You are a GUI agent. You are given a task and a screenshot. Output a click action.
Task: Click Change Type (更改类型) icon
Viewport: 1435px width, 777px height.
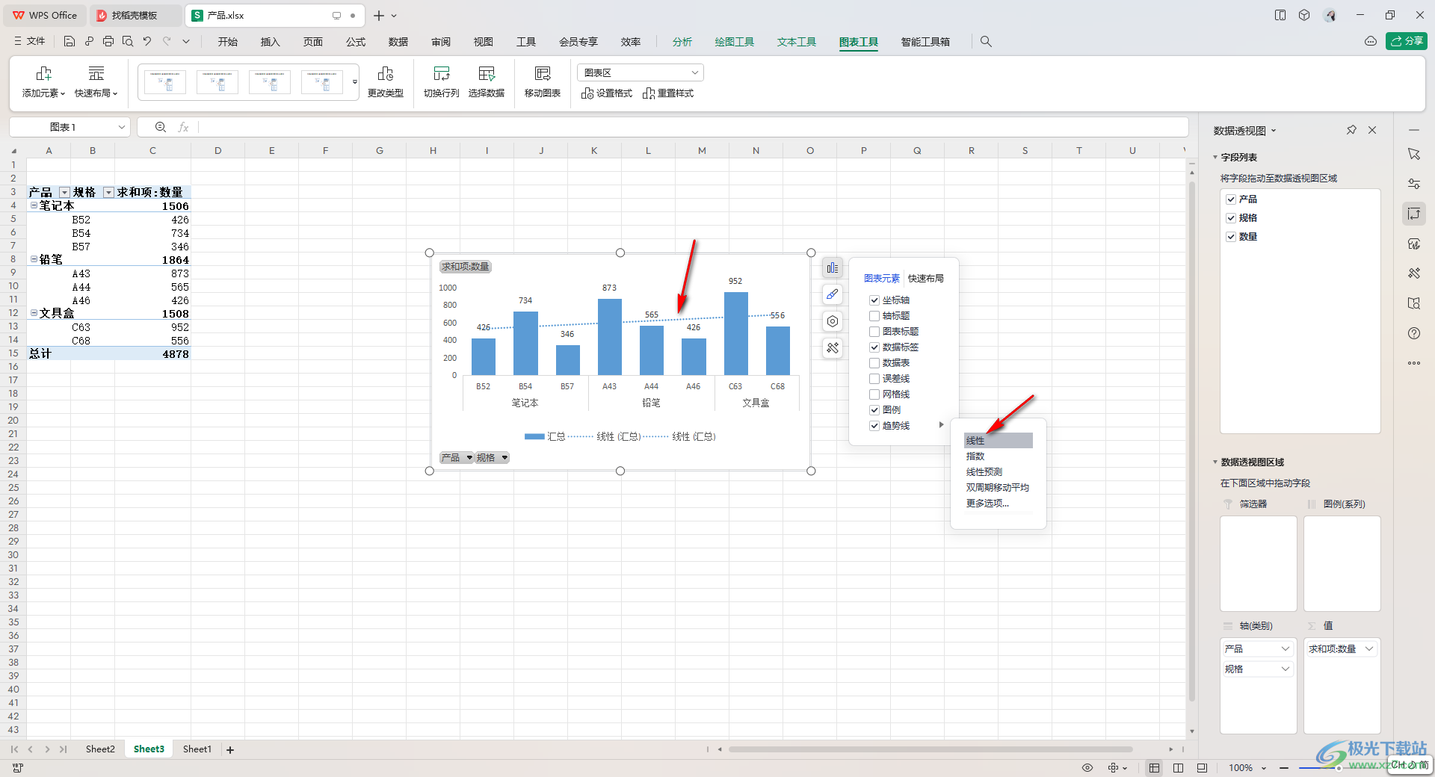pyautogui.click(x=385, y=73)
